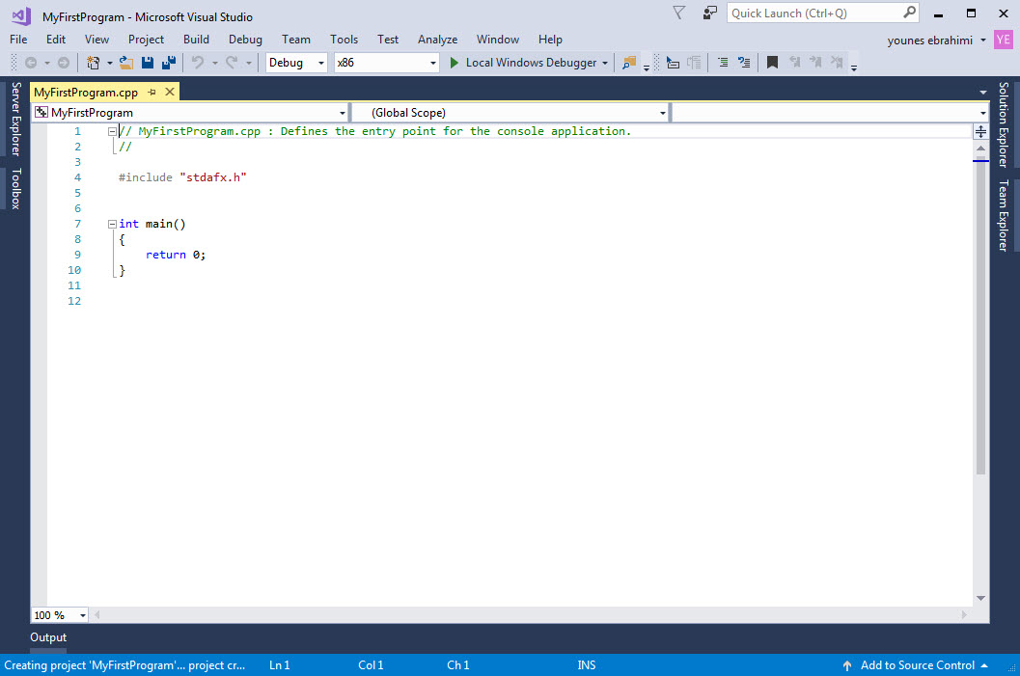Click Add to Source Control in status bar

[917, 665]
